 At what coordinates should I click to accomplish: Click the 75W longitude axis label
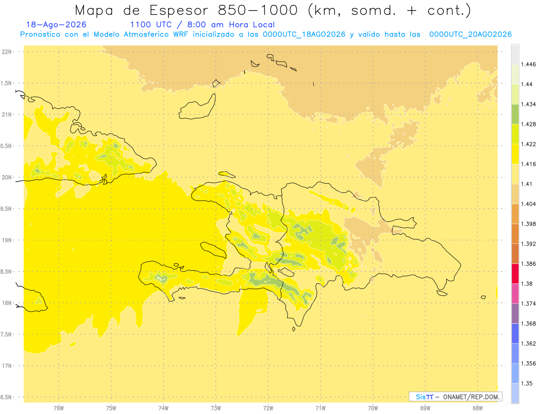pyautogui.click(x=111, y=408)
